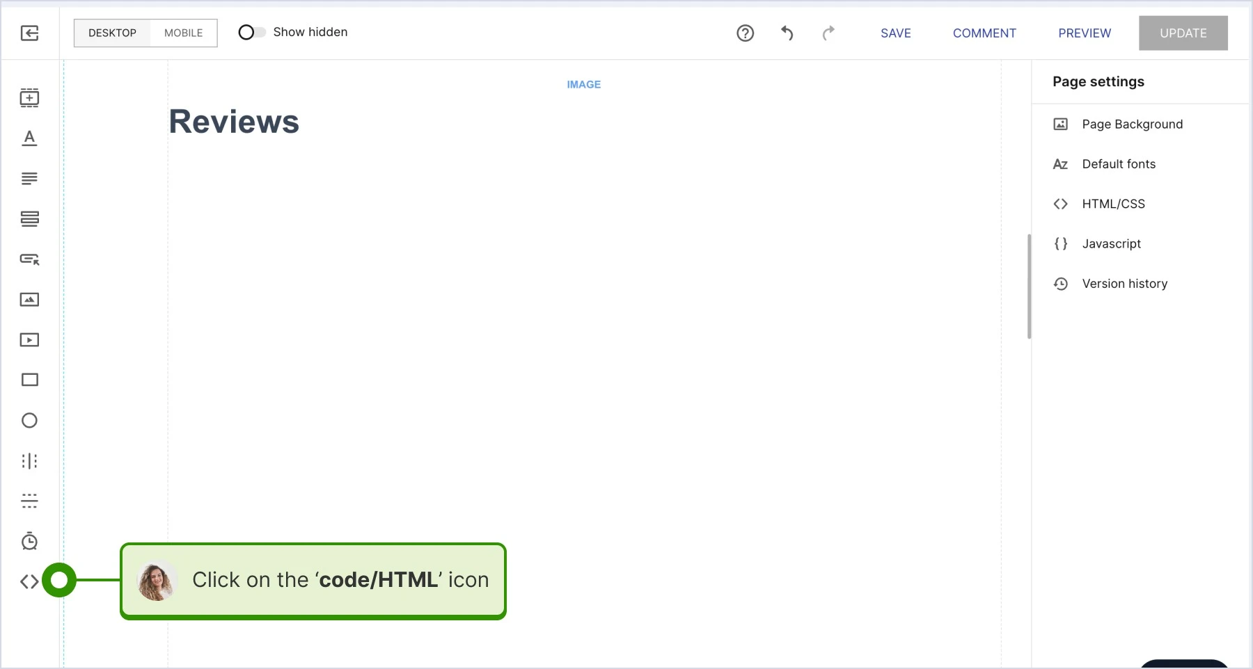The width and height of the screenshot is (1253, 669).
Task: Click the SAVE button
Action: pyautogui.click(x=895, y=33)
